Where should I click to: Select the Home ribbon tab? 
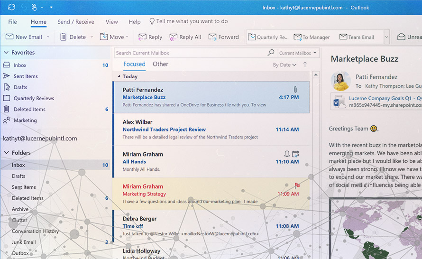38,22
